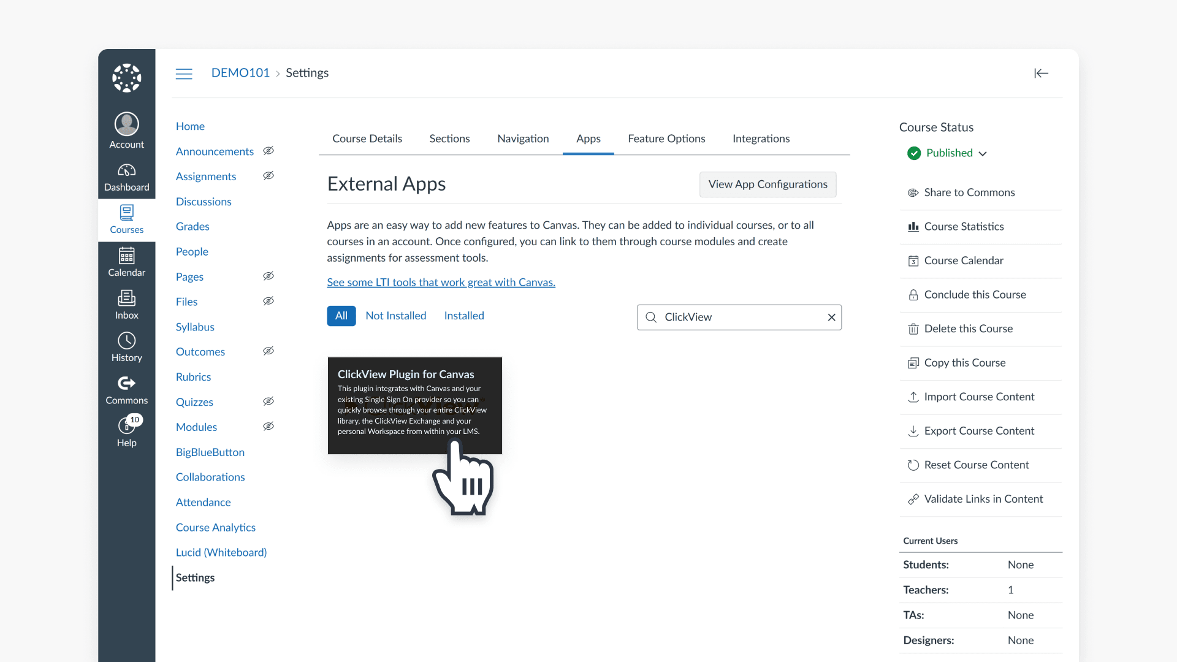Open the LTI tools link

point(441,282)
